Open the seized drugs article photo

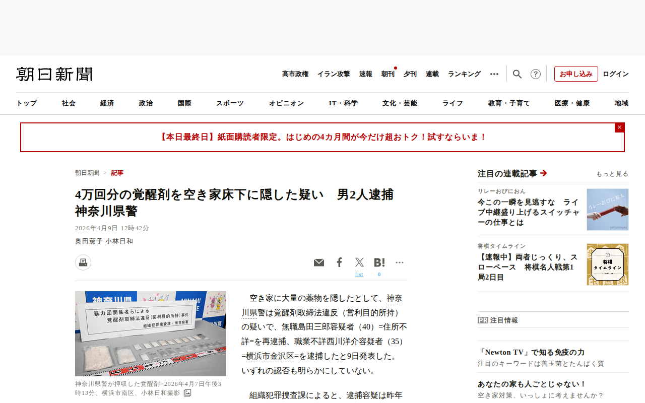(x=151, y=333)
